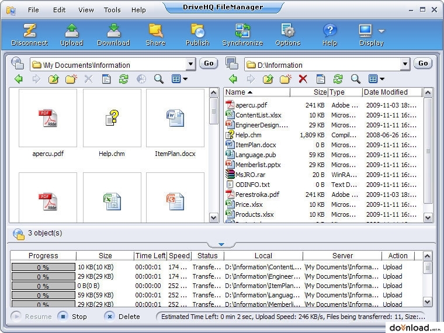The image size is (444, 333).
Task: Expand the My Documents\Information path dropdown
Action: [x=191, y=65]
